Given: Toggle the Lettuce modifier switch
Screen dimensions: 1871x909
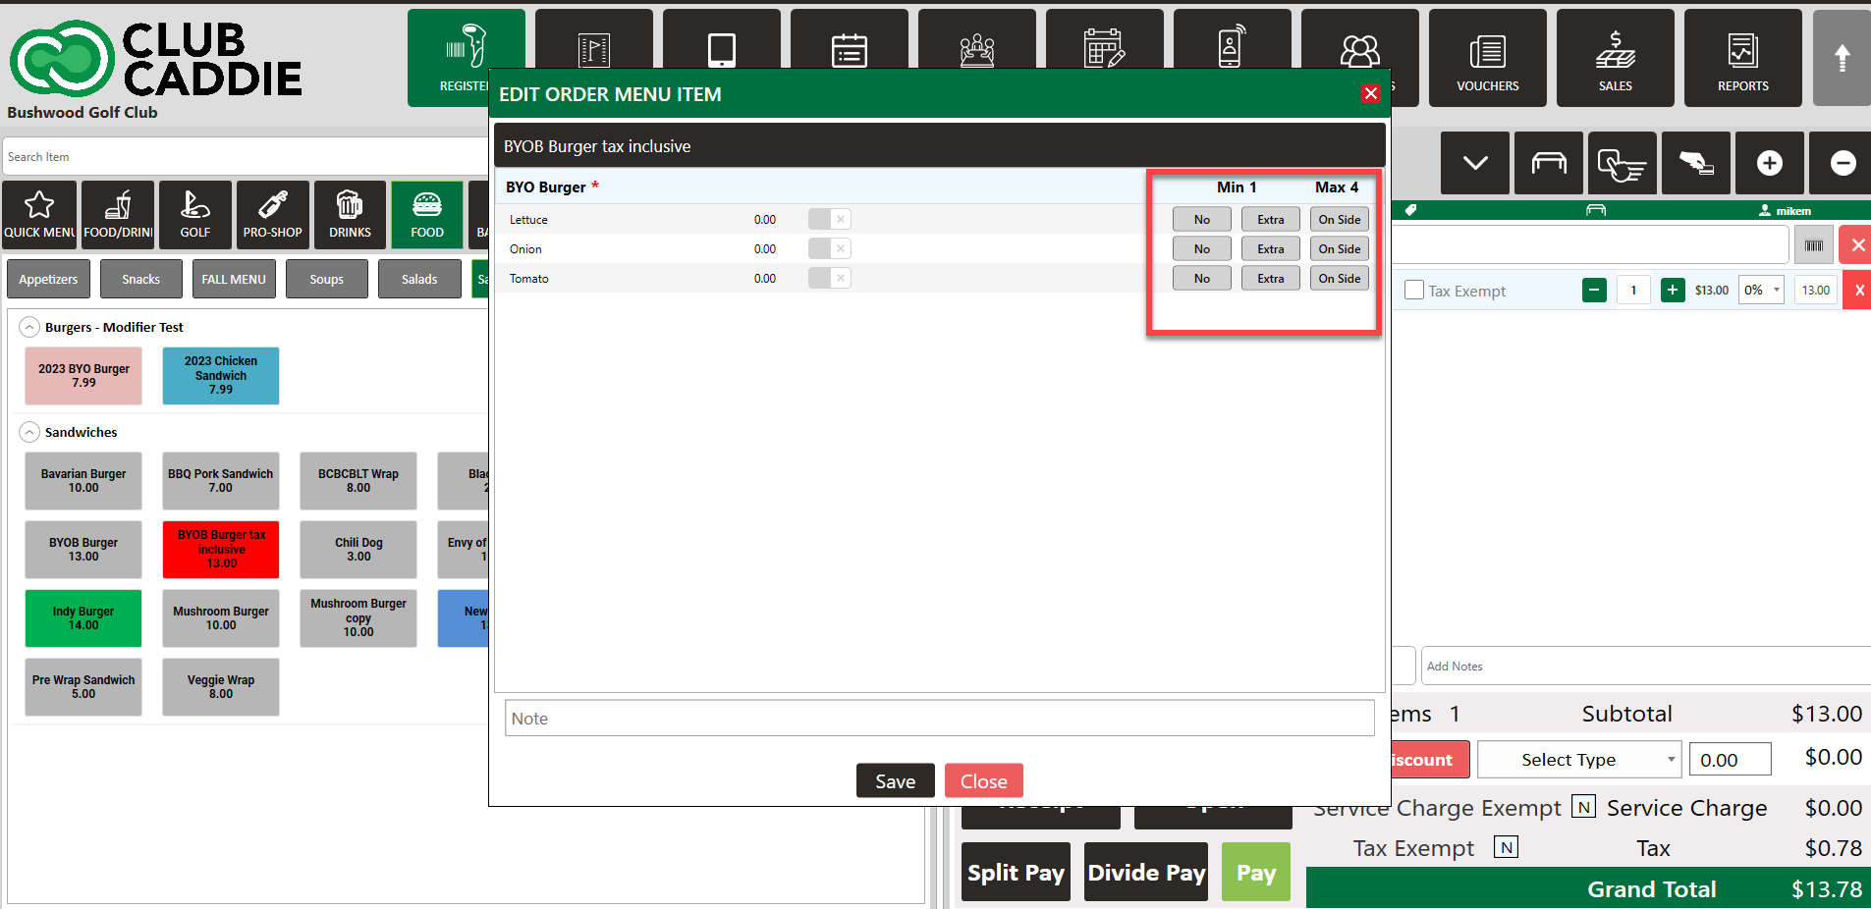Looking at the screenshot, I should pyautogui.click(x=829, y=220).
